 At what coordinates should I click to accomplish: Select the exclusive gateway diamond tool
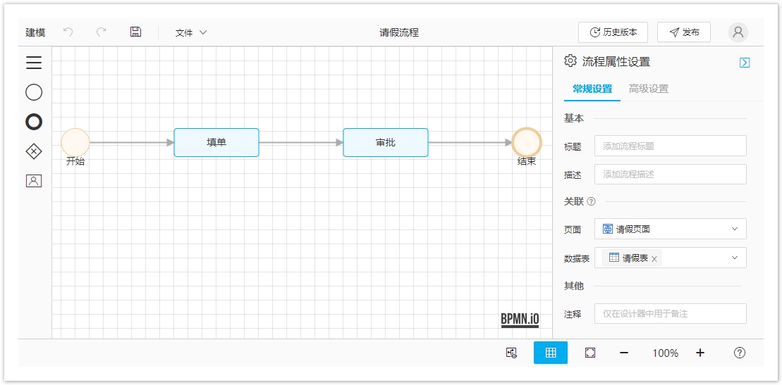(x=34, y=151)
